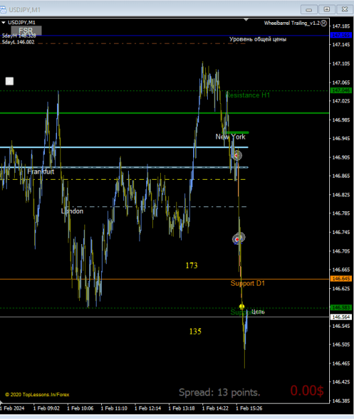Click the green 146.583 price tag
The image size is (354, 419).
341,308
